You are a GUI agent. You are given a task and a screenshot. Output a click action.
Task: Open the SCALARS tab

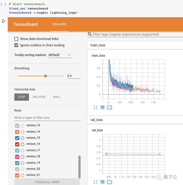[59, 24]
